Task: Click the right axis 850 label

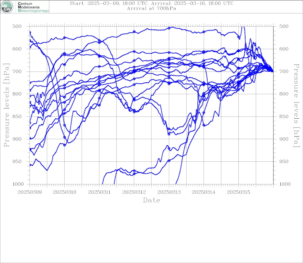Action: tap(284, 117)
